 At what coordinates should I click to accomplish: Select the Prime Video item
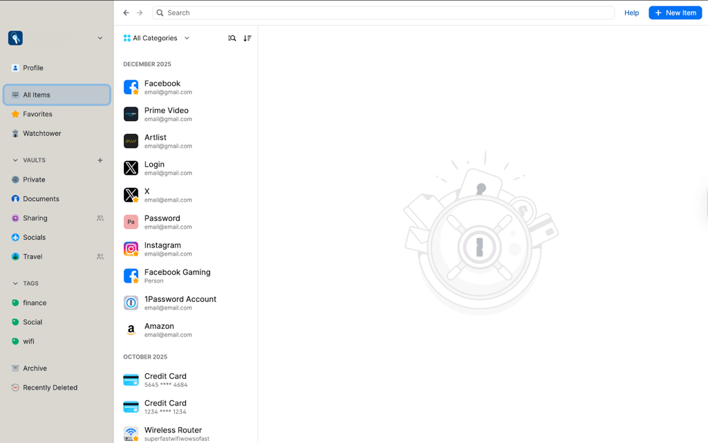pos(186,114)
